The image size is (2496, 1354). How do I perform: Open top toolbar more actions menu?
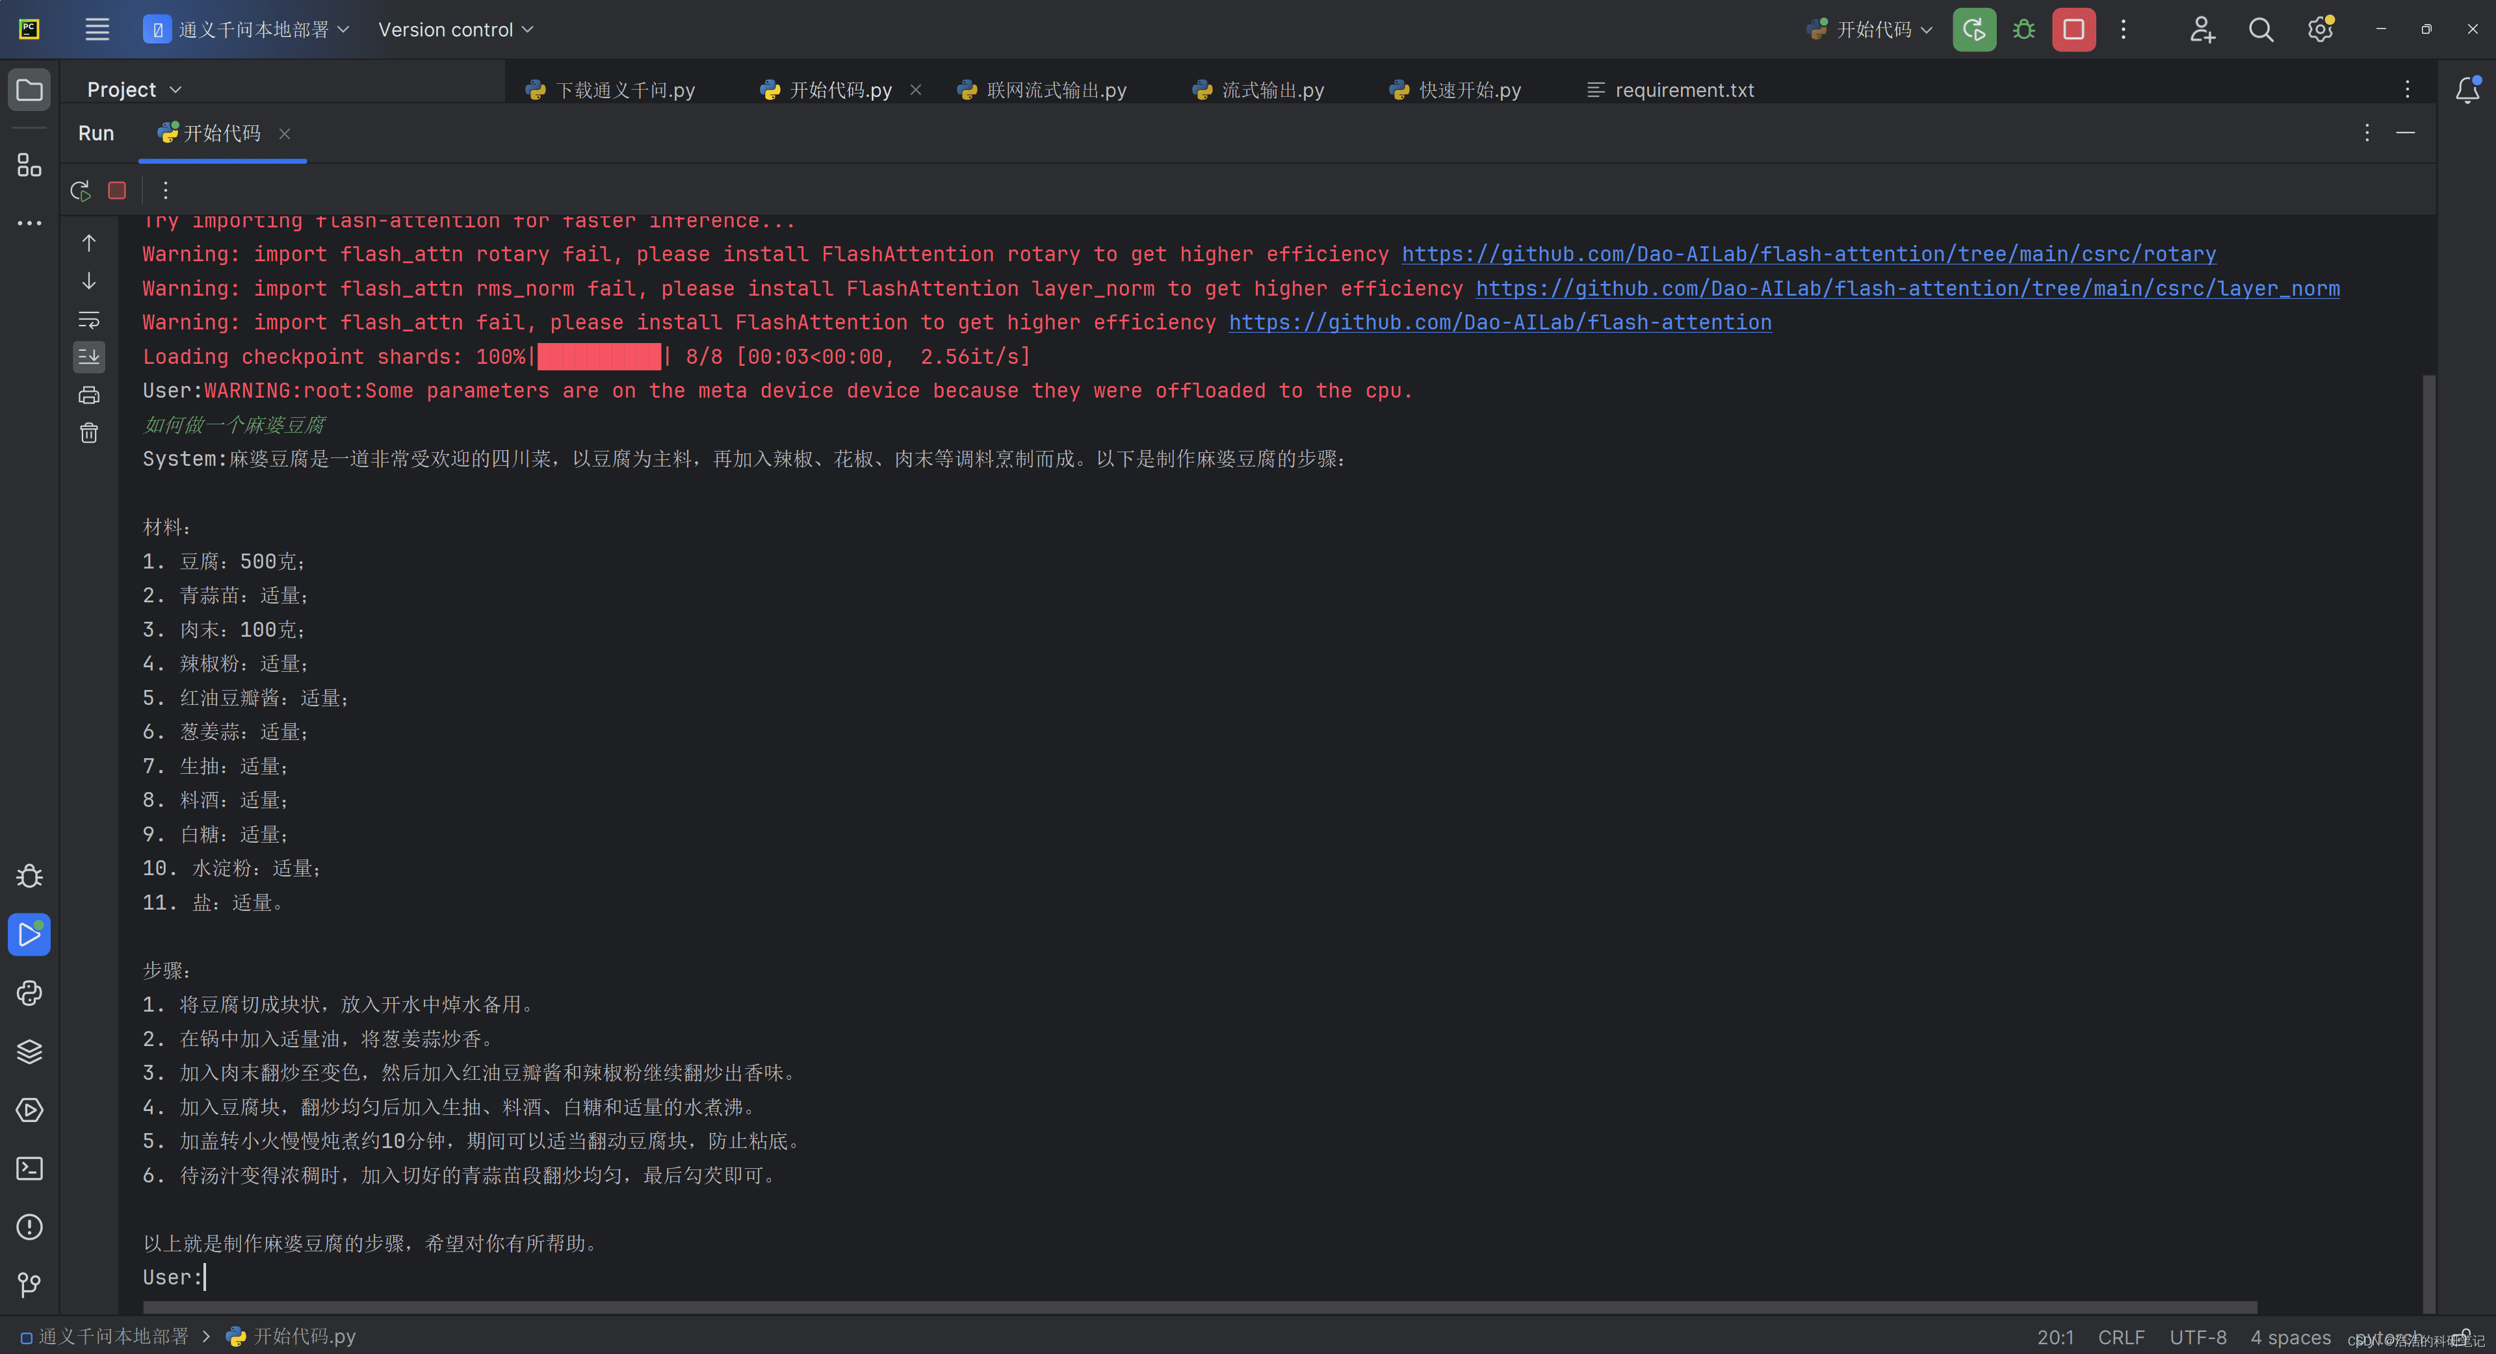point(2123,29)
